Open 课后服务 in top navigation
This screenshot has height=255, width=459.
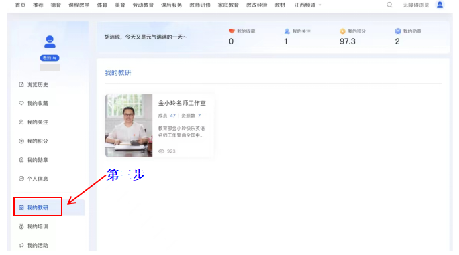click(x=172, y=5)
